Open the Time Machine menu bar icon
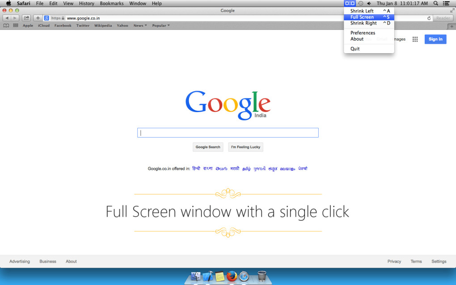Viewport: 456px width, 285px height. [x=361, y=3]
